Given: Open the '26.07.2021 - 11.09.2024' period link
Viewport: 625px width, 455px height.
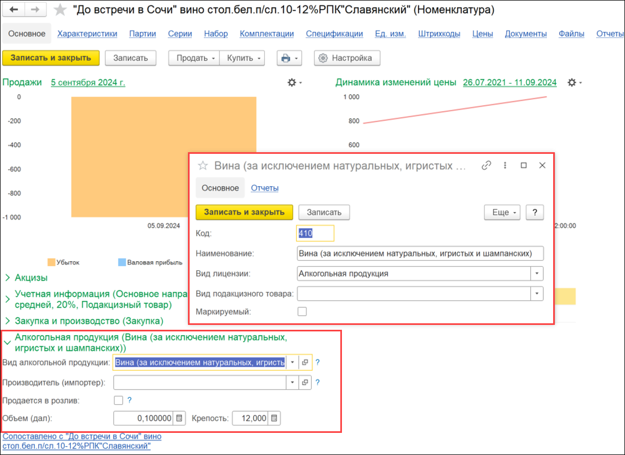Looking at the screenshot, I should coord(509,83).
